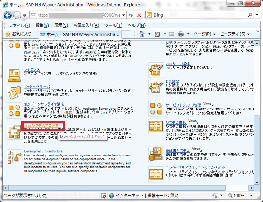Click the お気に入り favorites star button
Screen dimensions: 263x202
pyautogui.click(x=19, y=34)
